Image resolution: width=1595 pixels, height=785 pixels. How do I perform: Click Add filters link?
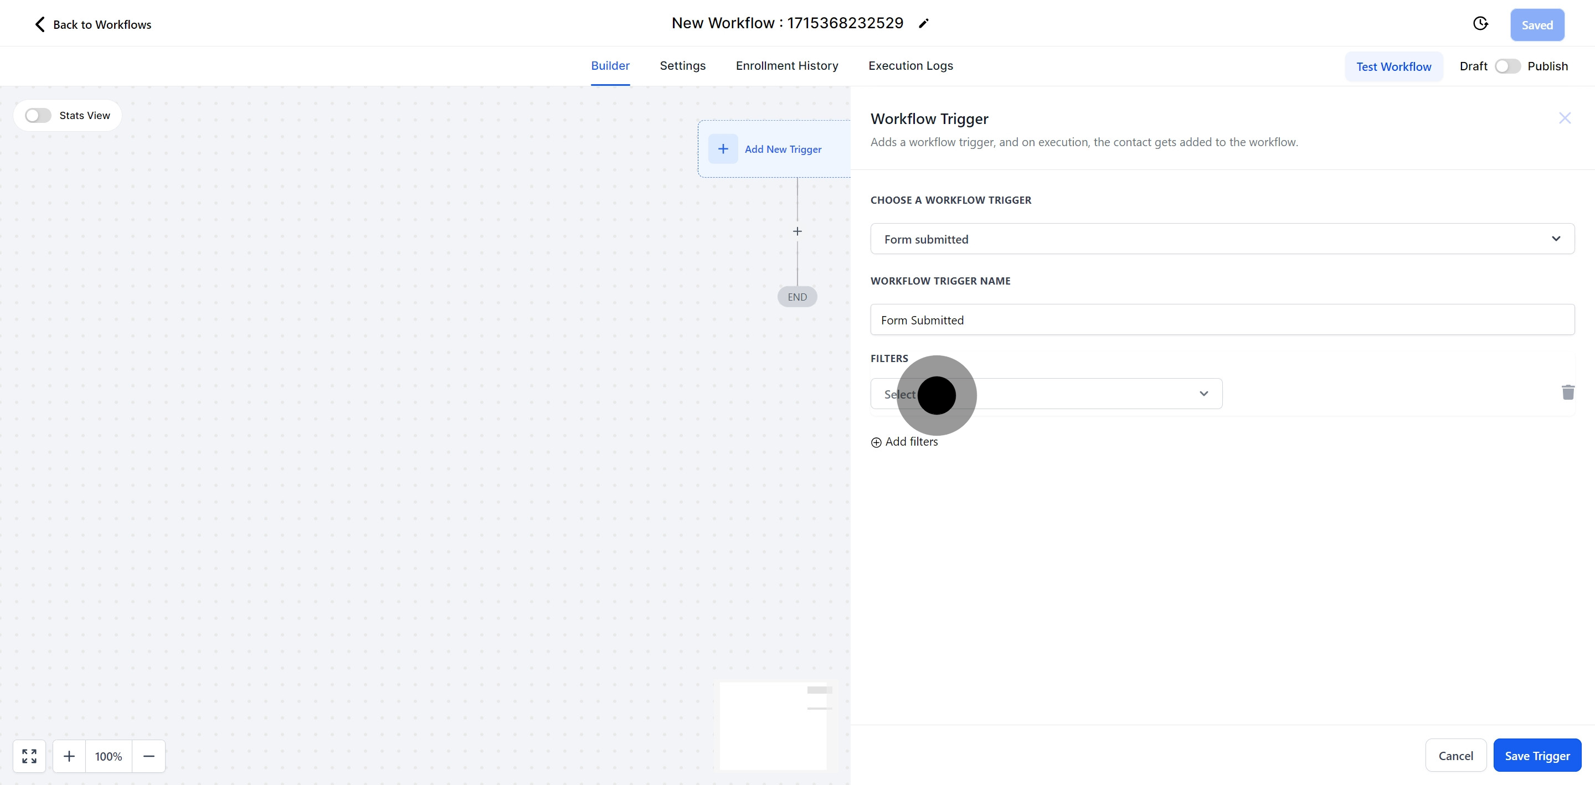click(904, 442)
